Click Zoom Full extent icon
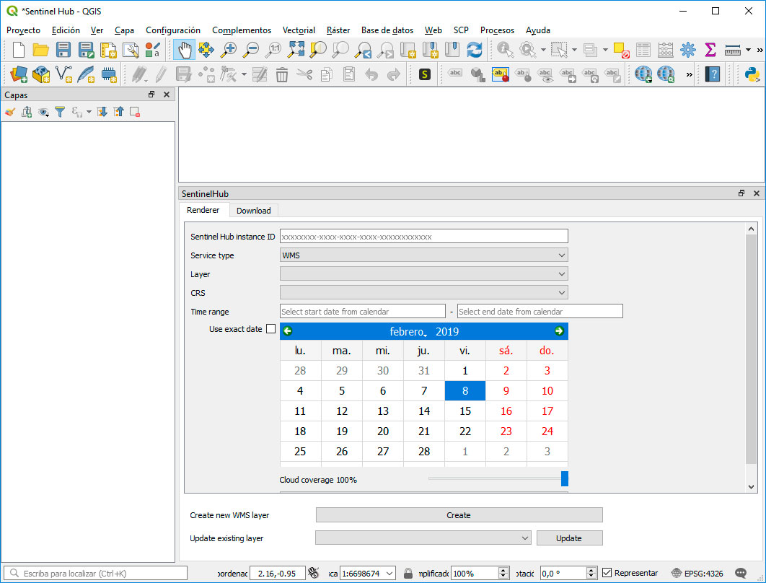 [296, 50]
